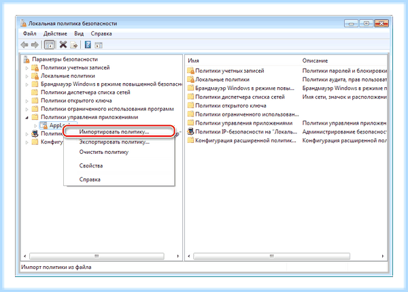
Task: Click the Политики IP-безопасности icon in right list
Action: point(190,131)
